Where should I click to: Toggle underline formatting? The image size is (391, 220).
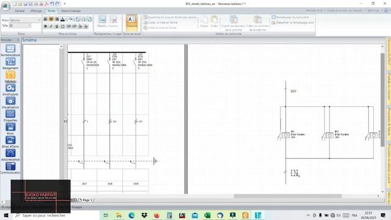click(57, 26)
